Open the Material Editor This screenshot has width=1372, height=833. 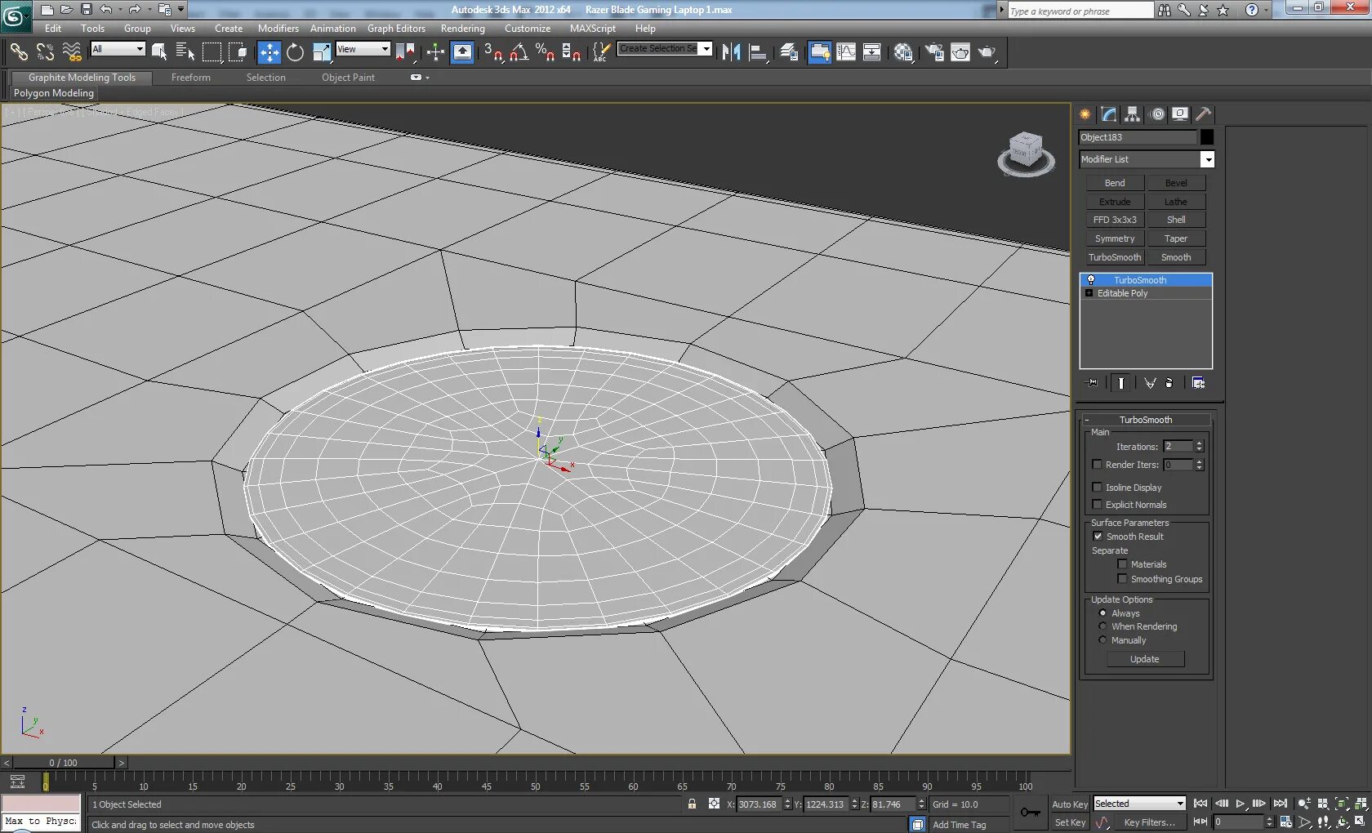902,52
